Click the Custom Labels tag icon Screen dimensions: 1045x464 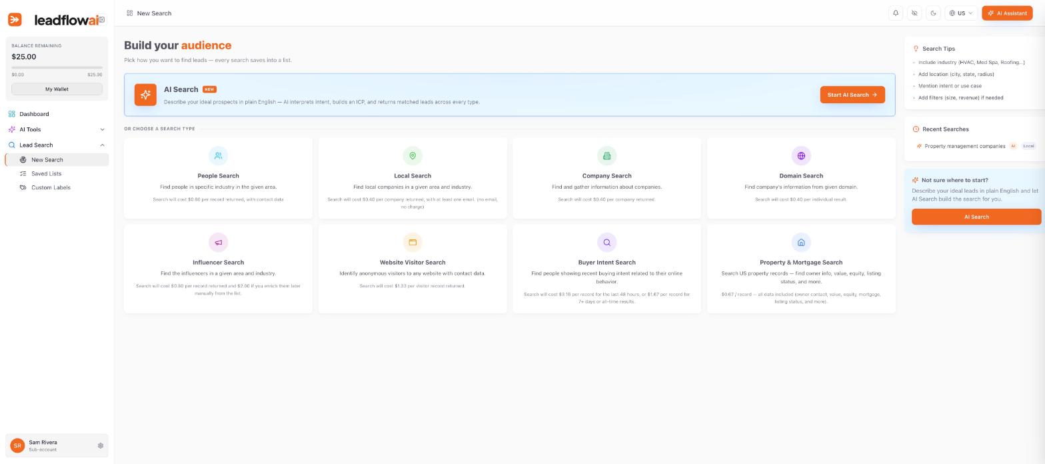coord(23,187)
